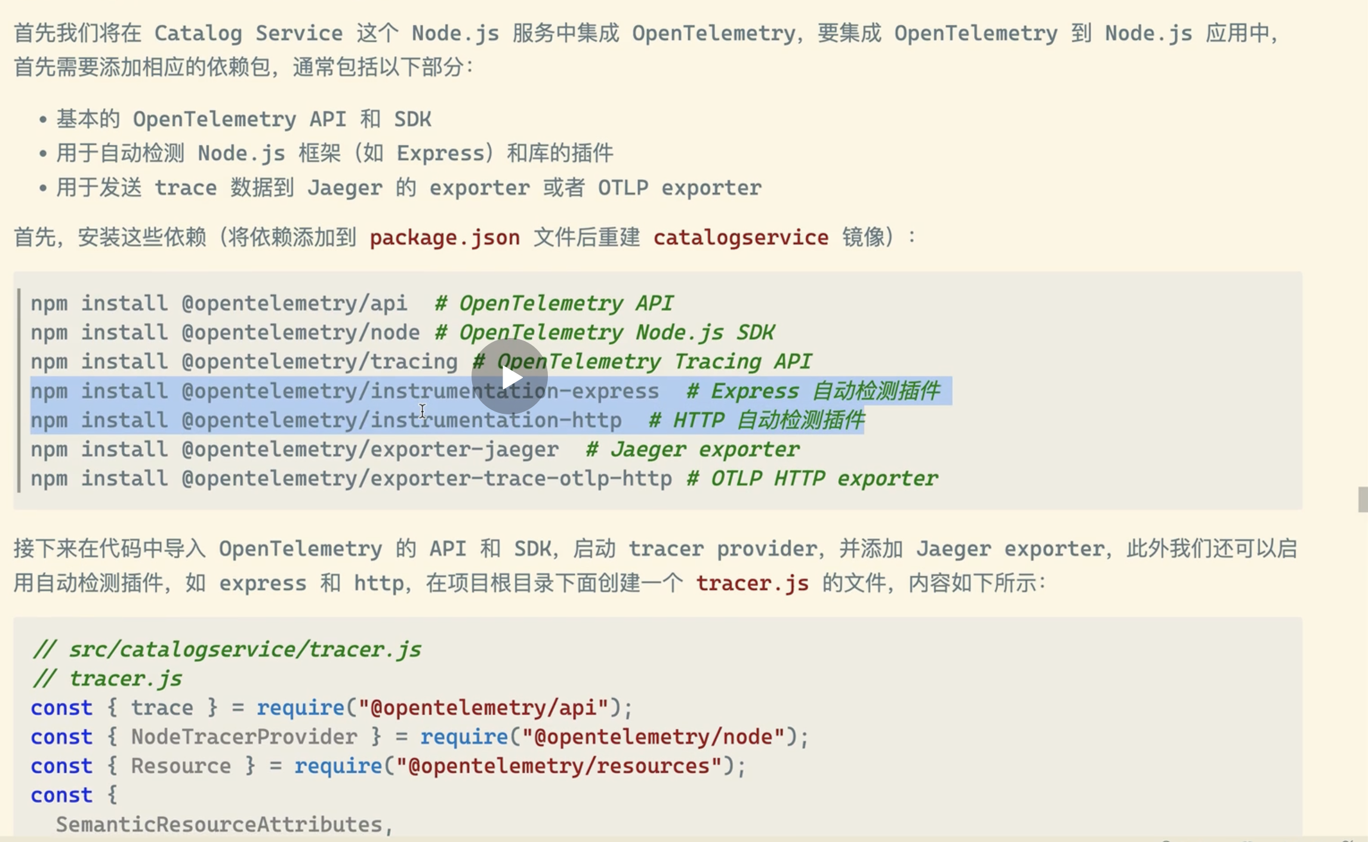Click the highlighted instrumentation-express install line
This screenshot has height=842, width=1368.
[344, 391]
